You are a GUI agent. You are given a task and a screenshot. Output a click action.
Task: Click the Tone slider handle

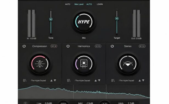[51, 19]
